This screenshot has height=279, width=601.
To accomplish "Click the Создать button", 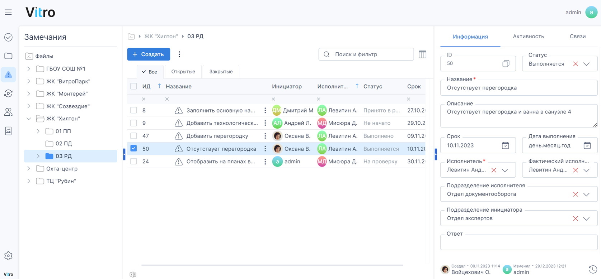I will pyautogui.click(x=149, y=54).
